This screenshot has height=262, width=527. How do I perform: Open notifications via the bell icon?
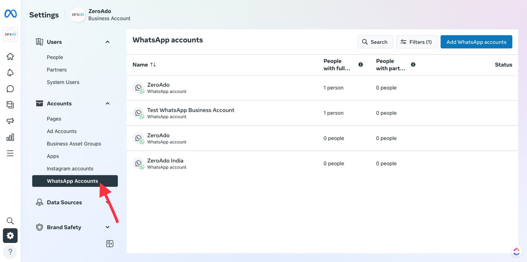coord(10,72)
